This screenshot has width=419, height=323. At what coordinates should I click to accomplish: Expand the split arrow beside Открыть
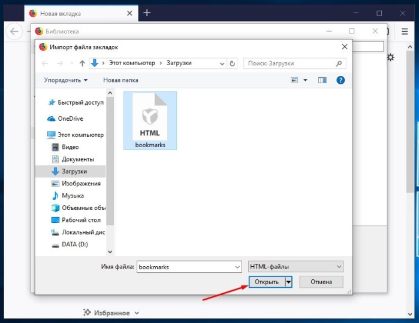[x=288, y=282]
